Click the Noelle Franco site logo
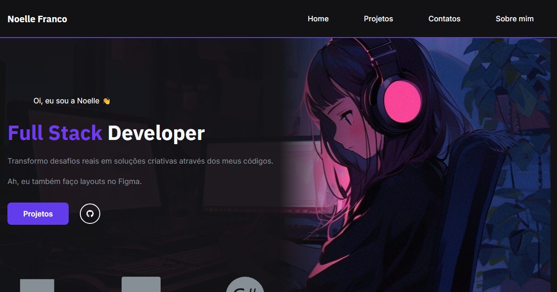557x292 pixels. (37, 19)
